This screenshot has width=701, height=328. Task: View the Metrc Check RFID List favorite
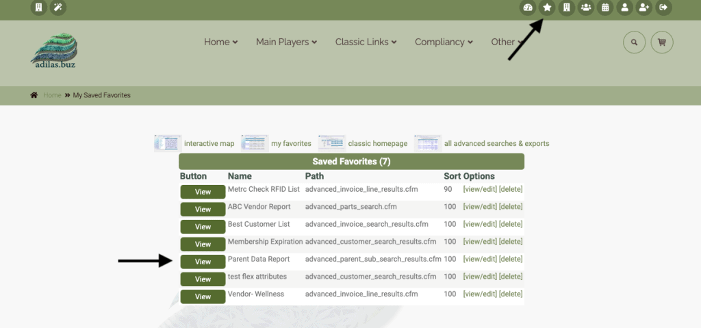coord(203,192)
